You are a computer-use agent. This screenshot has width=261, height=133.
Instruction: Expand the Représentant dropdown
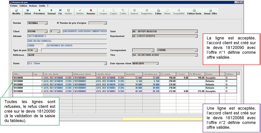[196, 36]
